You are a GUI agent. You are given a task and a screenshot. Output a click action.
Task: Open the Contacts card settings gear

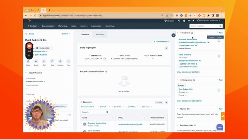pos(166,103)
